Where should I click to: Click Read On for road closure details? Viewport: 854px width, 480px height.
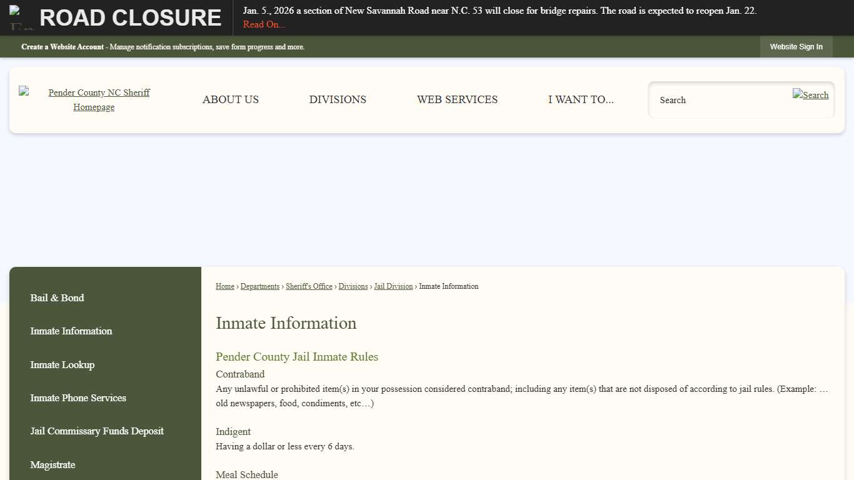264,24
